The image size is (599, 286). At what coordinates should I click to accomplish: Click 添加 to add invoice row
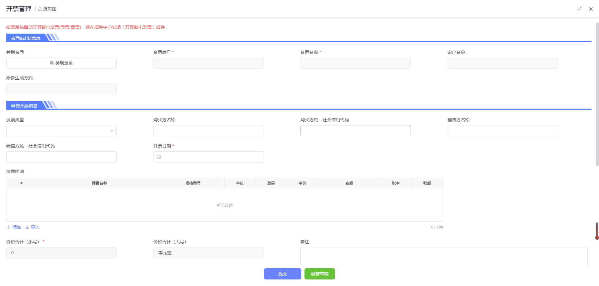point(14,227)
